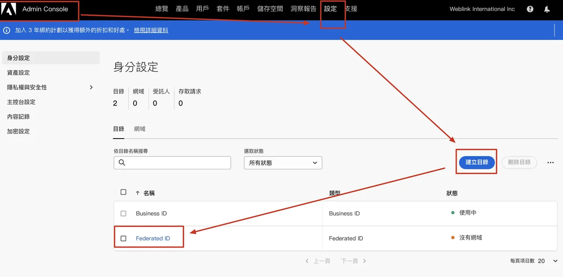Screen dimensions: 563x277
Task: Open the 用戶 top menu
Action: coord(202,9)
